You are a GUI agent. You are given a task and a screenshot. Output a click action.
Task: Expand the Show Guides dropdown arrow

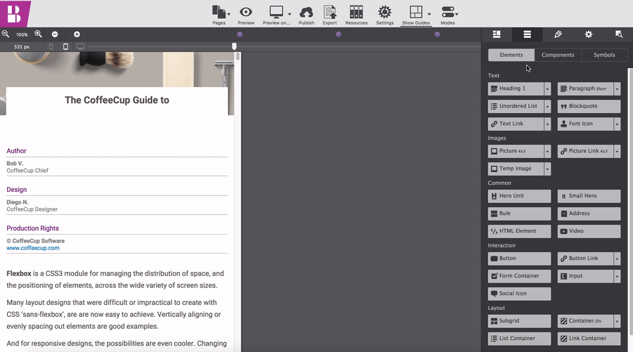click(x=429, y=15)
